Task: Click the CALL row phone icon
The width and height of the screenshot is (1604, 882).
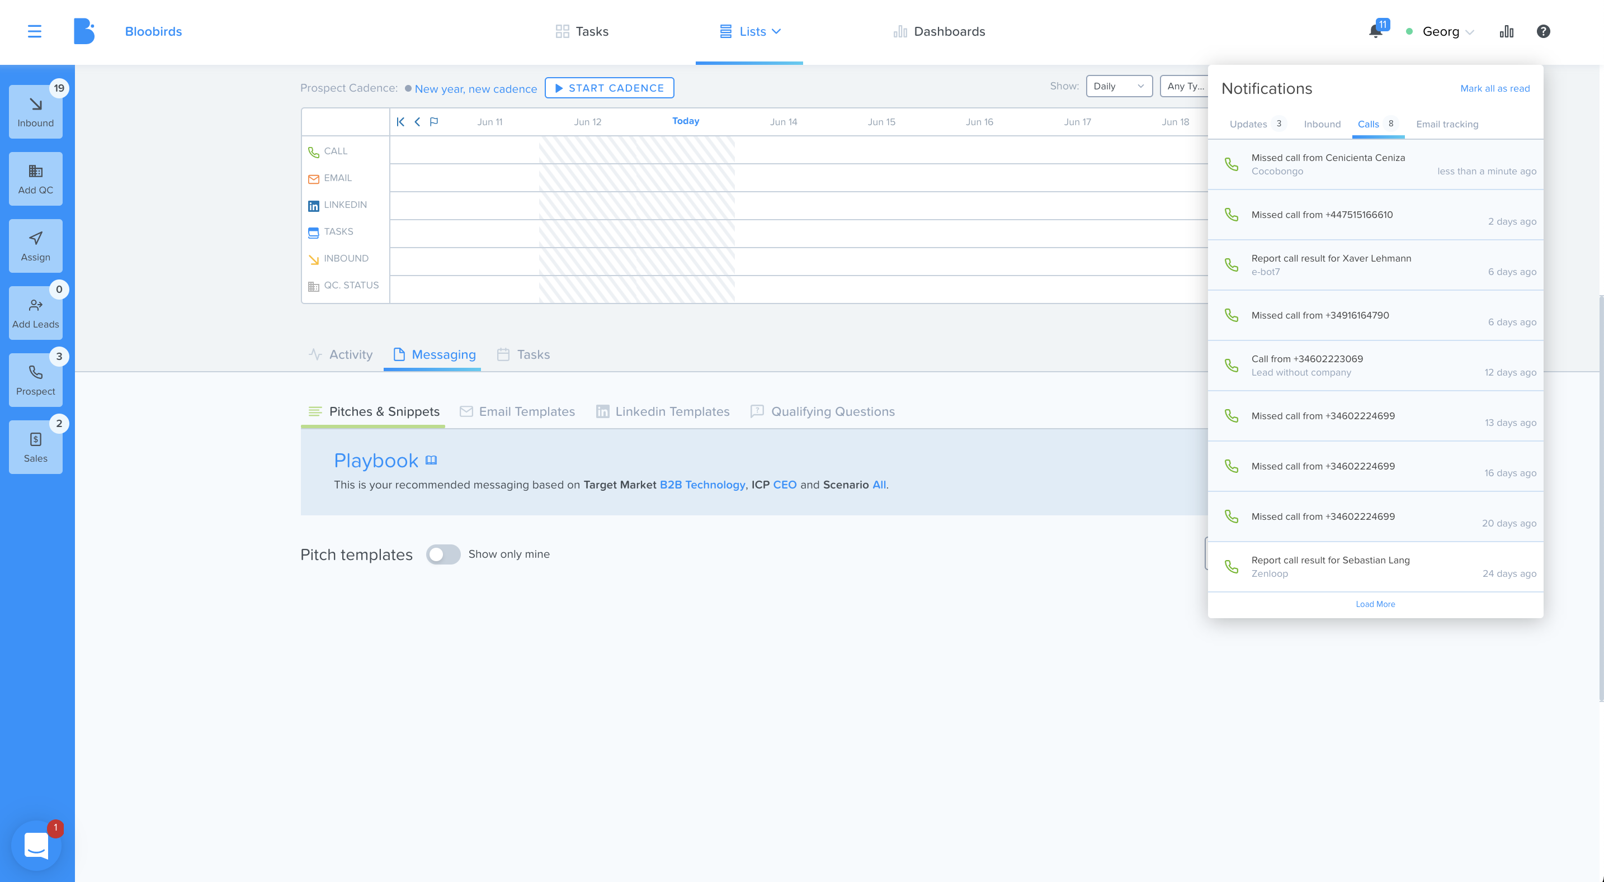Action: (x=313, y=152)
